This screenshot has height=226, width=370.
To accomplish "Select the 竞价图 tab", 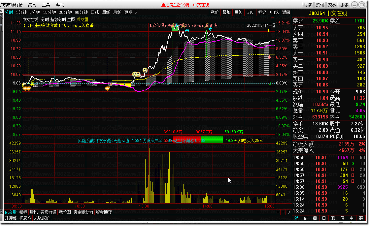I will (65, 212).
